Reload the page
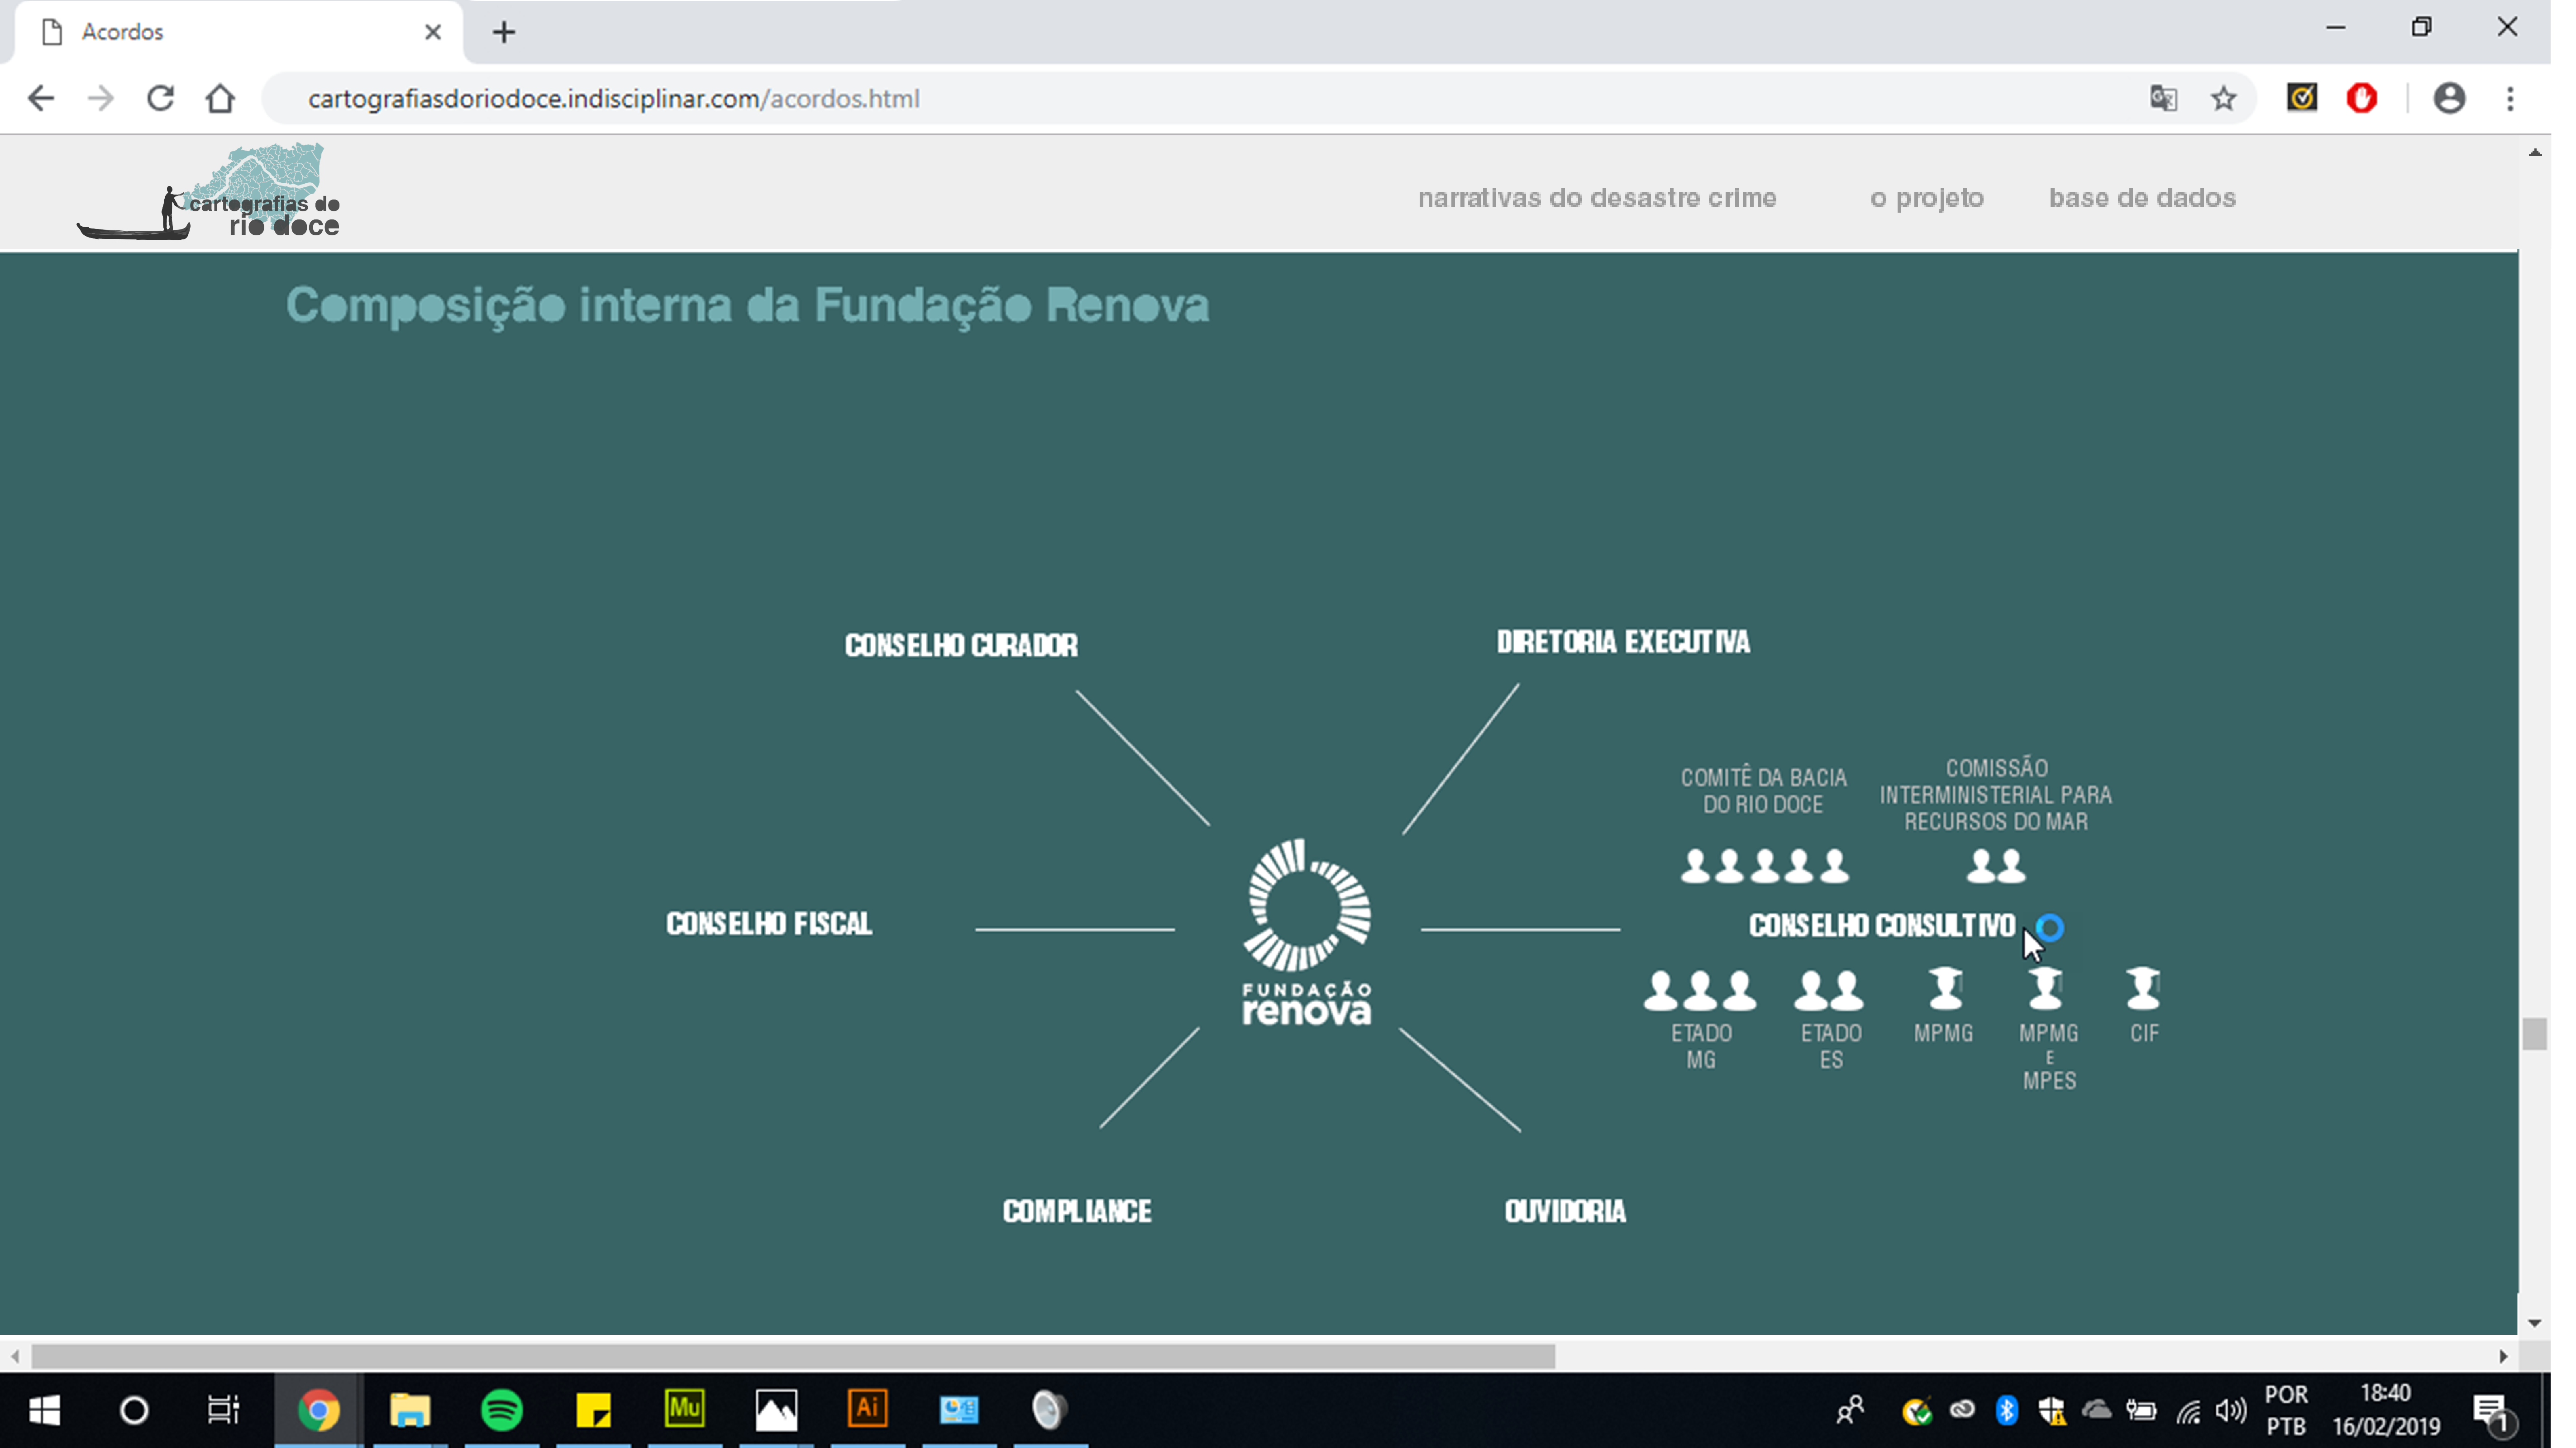This screenshot has width=2576, height=1448. 160,99
